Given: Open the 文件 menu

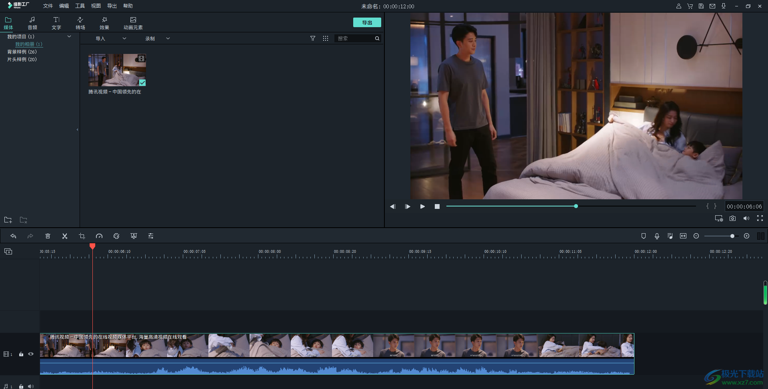Looking at the screenshot, I should (x=48, y=6).
